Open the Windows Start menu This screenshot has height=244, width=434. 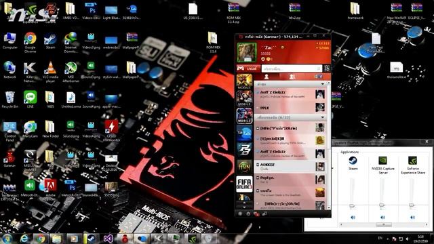tap(7, 239)
